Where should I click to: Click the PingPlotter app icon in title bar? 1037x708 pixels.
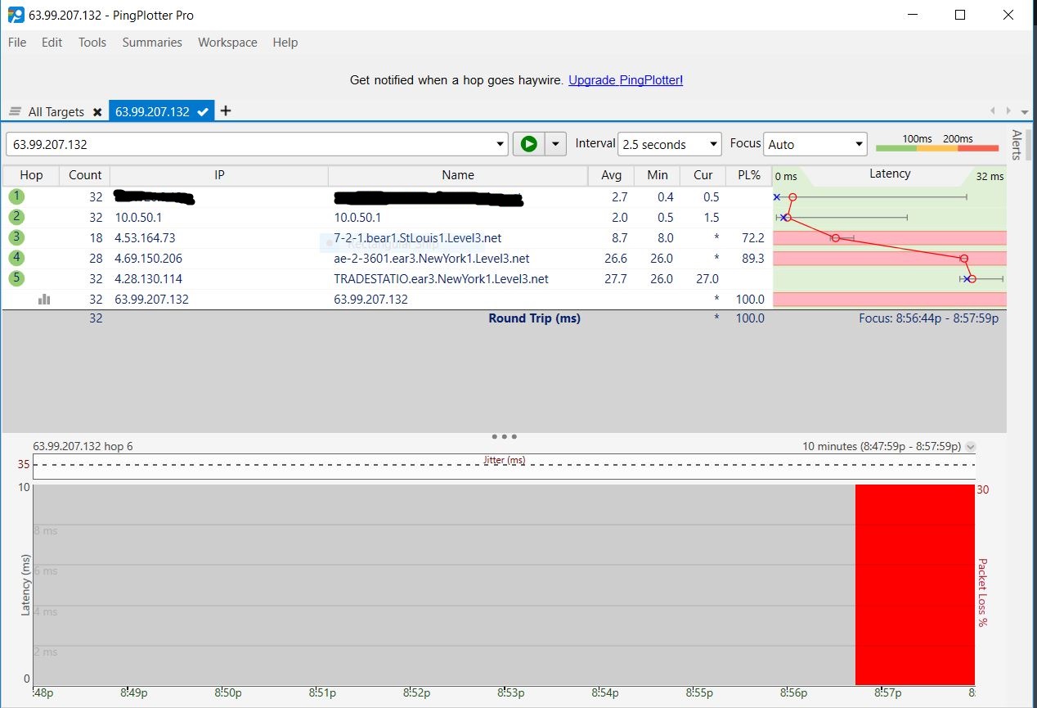16,15
